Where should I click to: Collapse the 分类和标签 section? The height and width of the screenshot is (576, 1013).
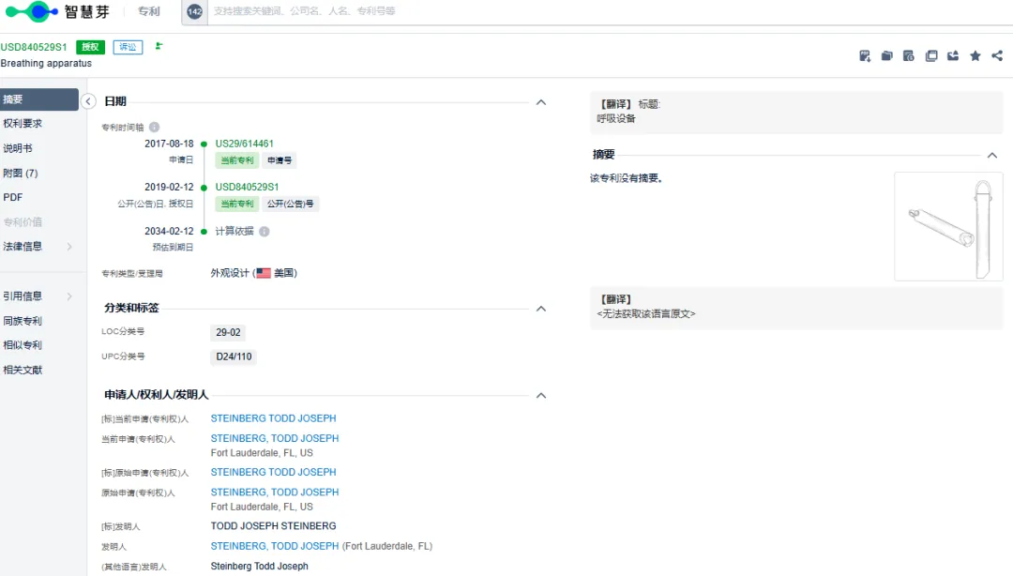pyautogui.click(x=541, y=309)
